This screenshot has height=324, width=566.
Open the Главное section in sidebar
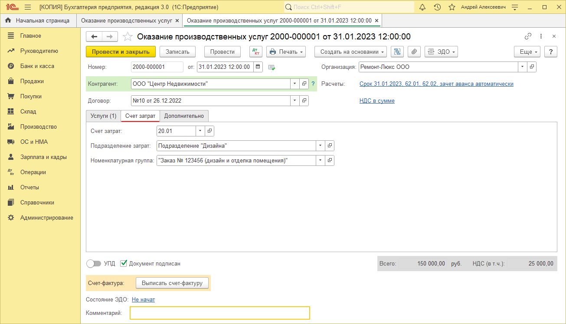pyautogui.click(x=31, y=36)
